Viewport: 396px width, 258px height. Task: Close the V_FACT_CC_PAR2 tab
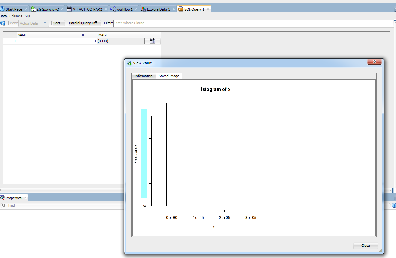[x=106, y=9]
